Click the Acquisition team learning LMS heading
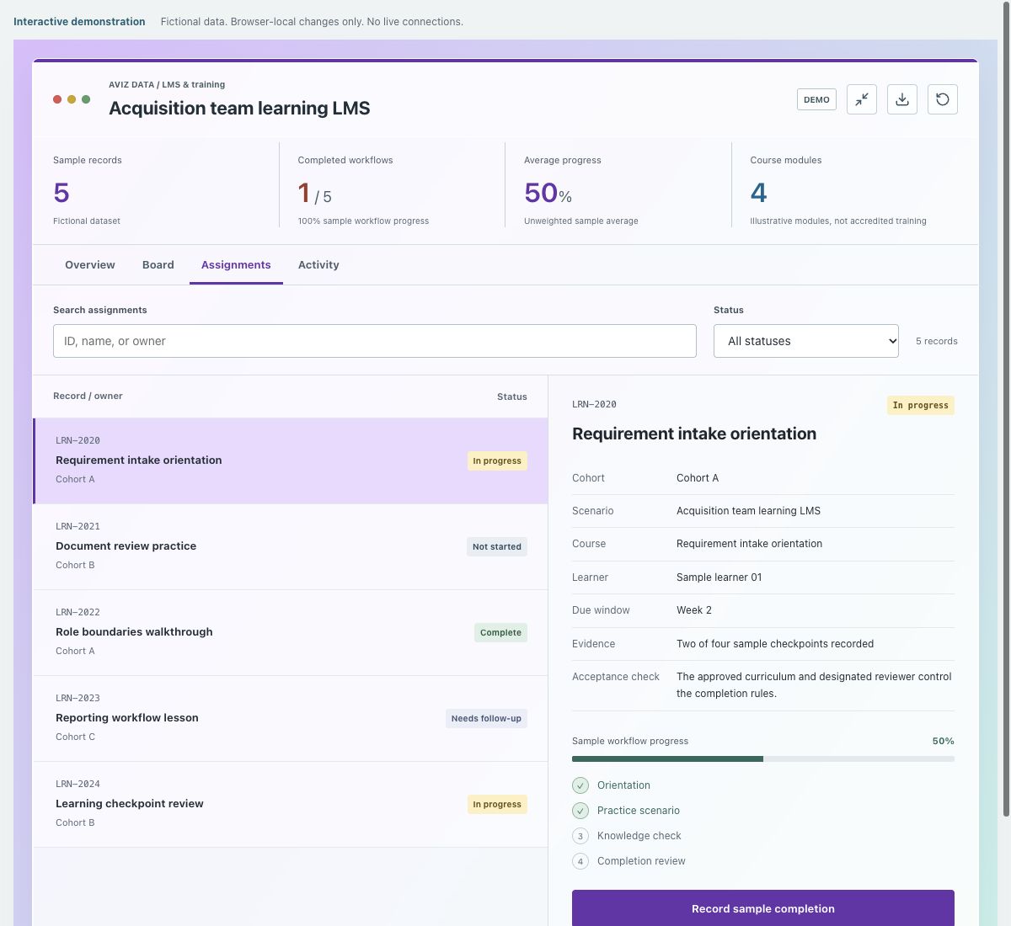1011x926 pixels. coord(239,108)
